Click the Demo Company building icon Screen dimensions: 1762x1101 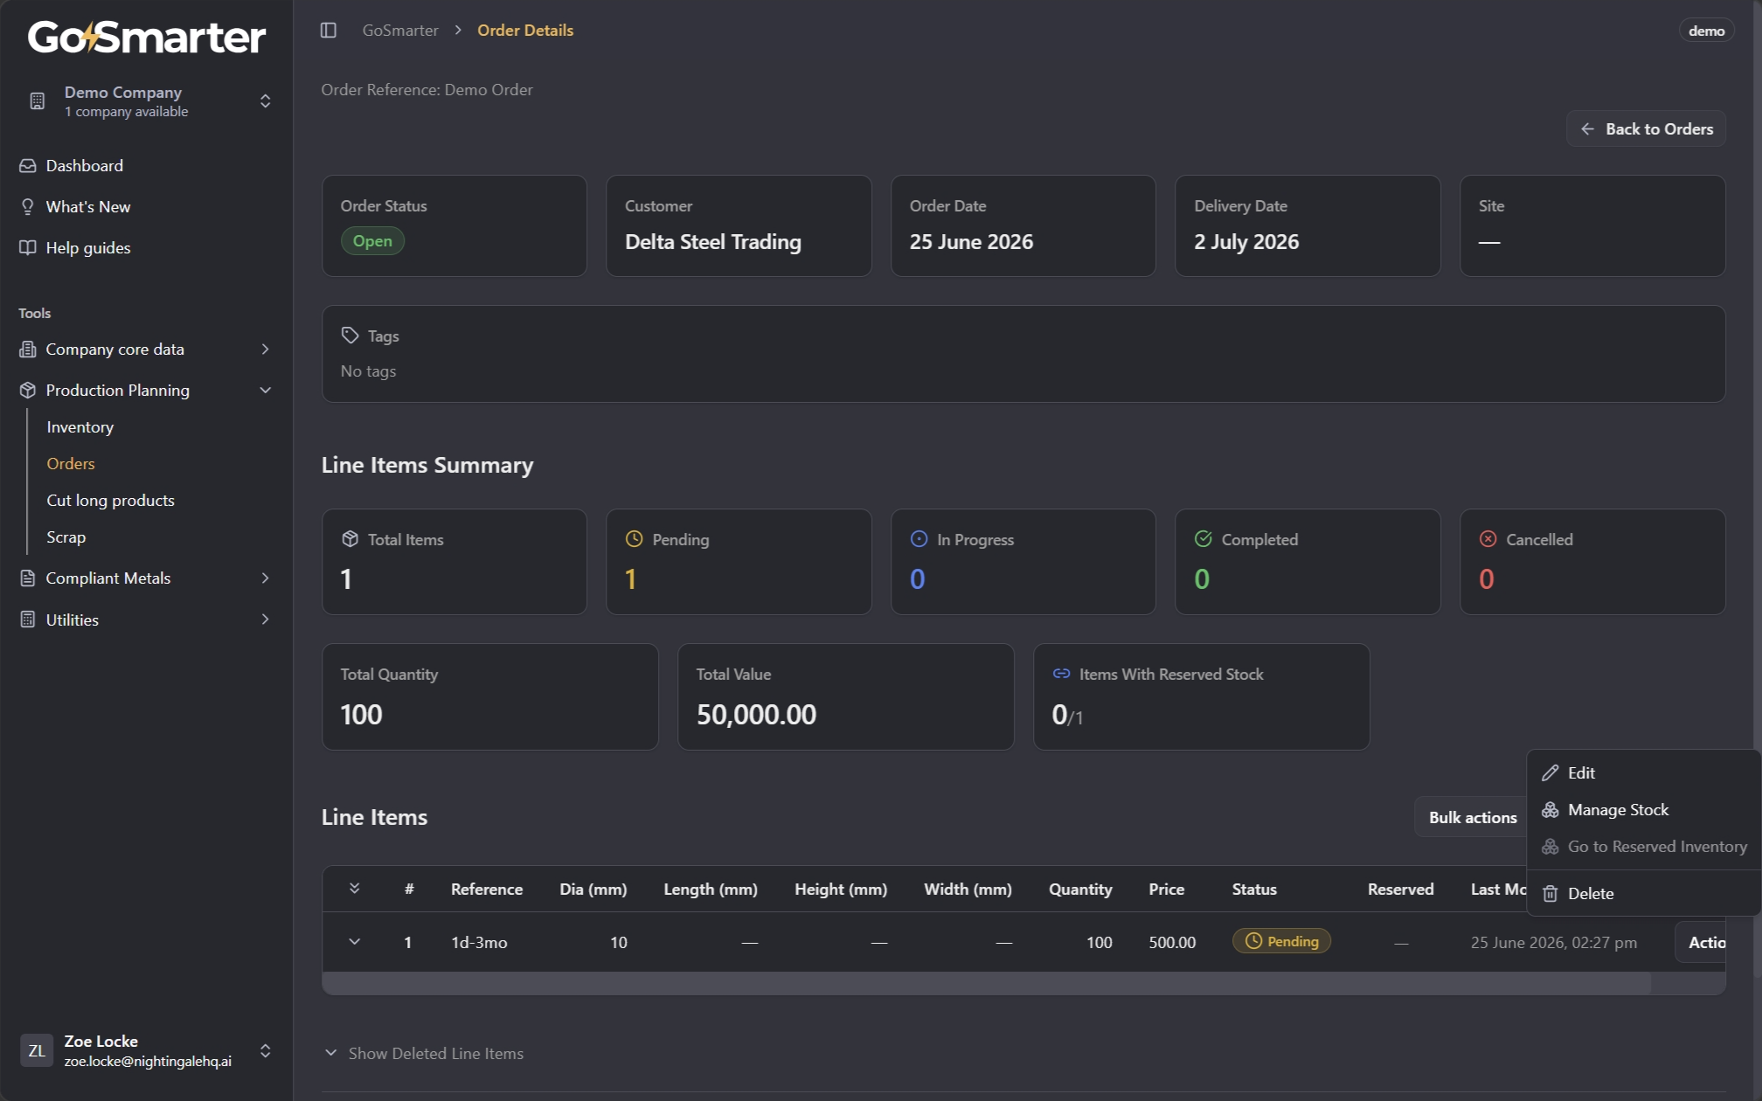click(x=38, y=101)
